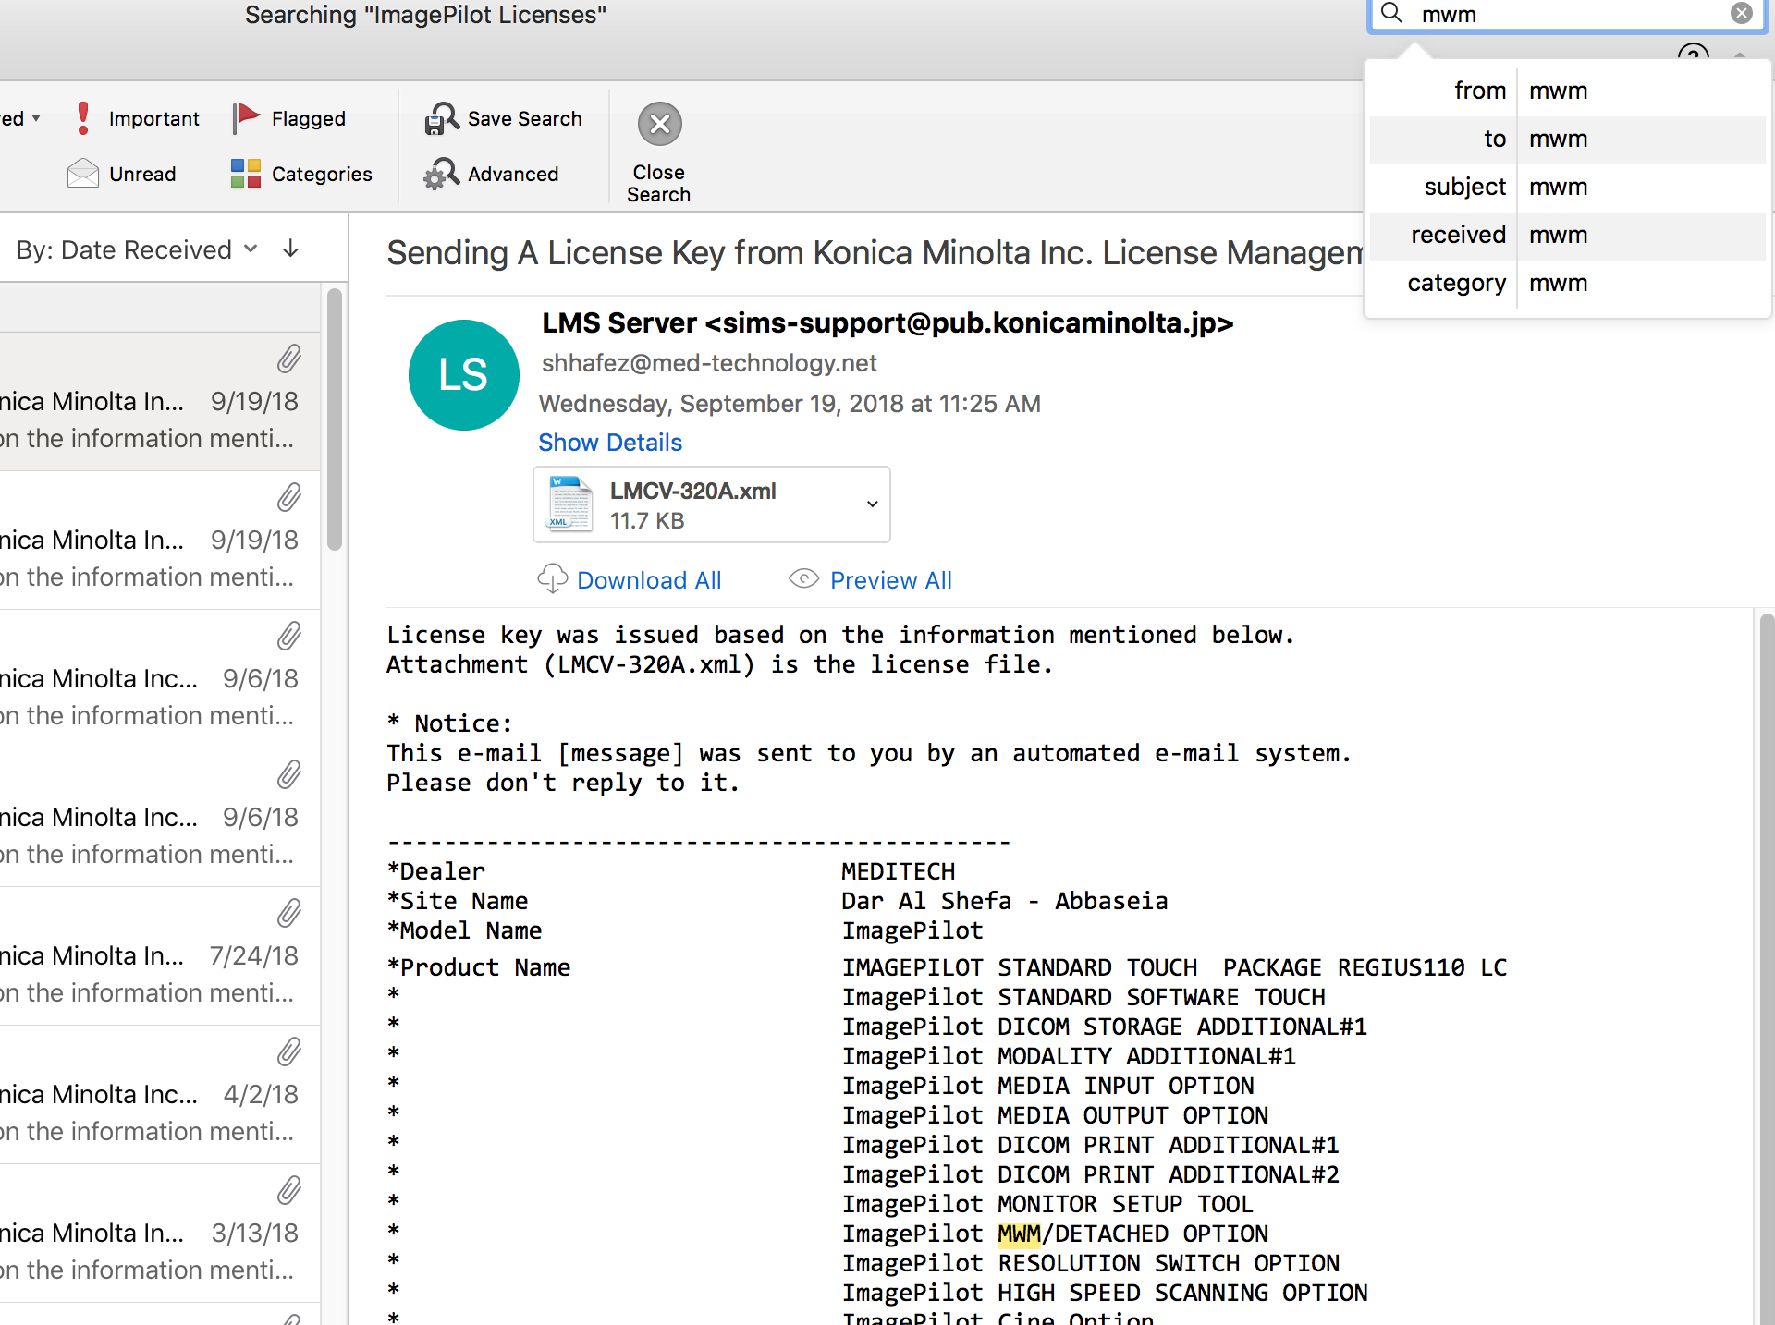This screenshot has height=1325, width=1775.
Task: Click recipient shhafez@med-technology.net
Action: (709, 363)
